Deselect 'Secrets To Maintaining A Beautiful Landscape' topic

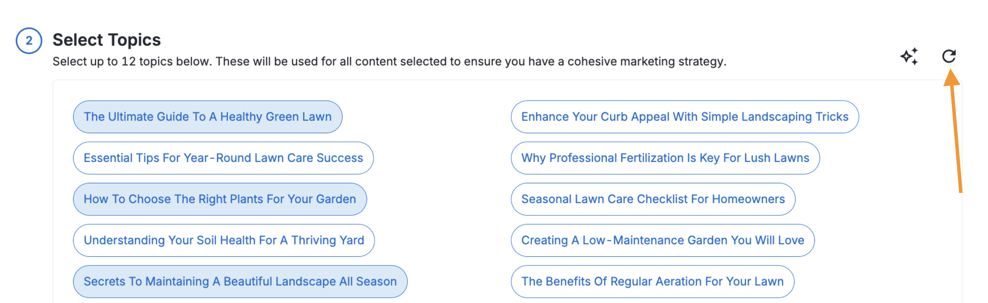[240, 282]
